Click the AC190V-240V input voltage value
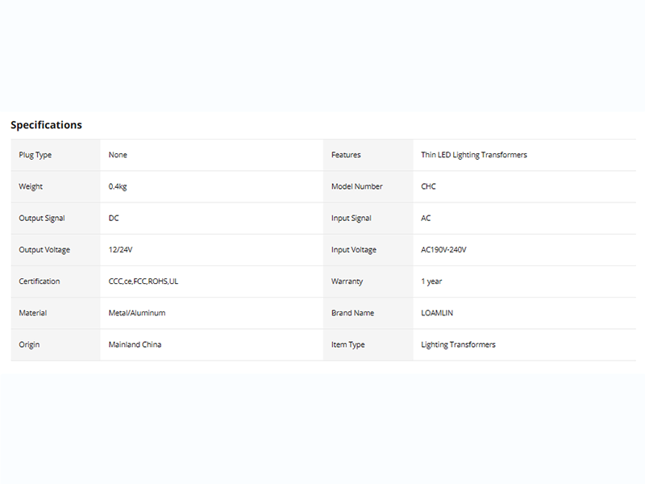This screenshot has height=484, width=645. pos(443,250)
